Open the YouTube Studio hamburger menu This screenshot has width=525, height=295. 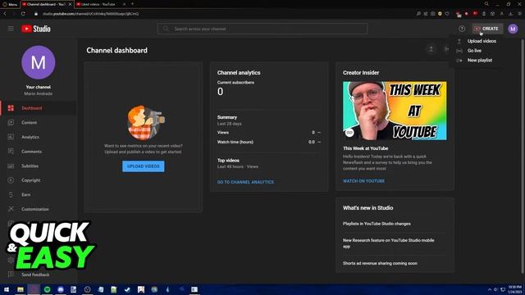coord(11,29)
